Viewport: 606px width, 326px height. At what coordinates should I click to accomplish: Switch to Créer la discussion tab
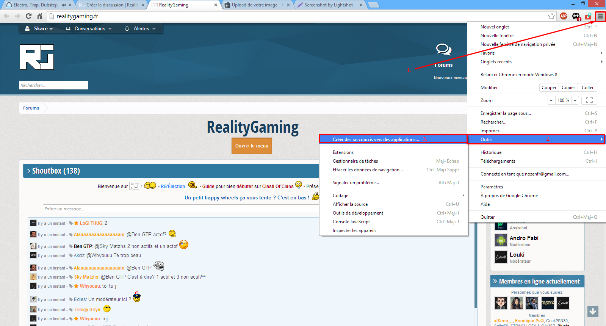(112, 5)
